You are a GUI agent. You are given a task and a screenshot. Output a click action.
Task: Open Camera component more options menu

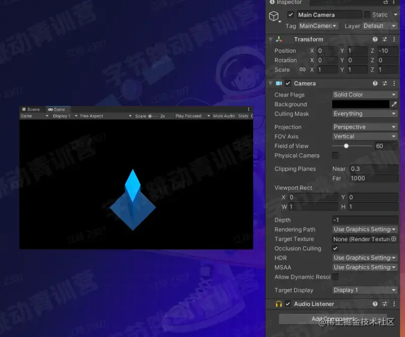tap(394, 83)
